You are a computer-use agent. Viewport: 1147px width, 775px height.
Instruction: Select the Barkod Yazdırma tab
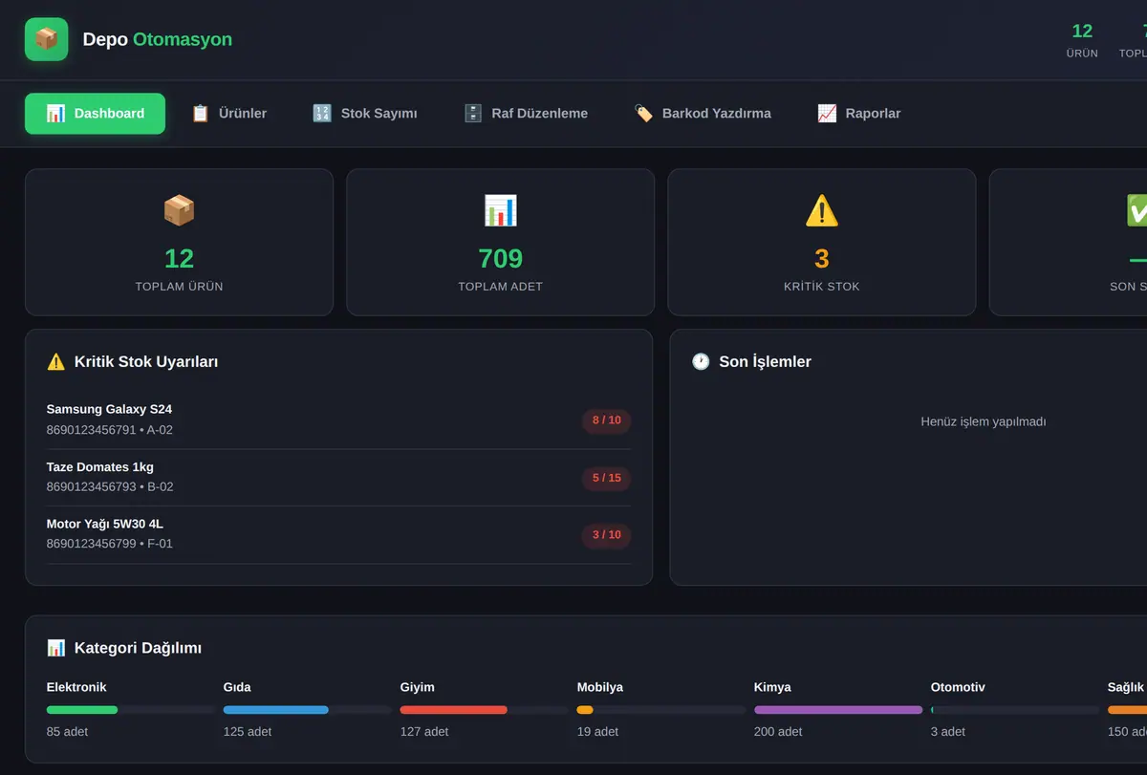(703, 114)
